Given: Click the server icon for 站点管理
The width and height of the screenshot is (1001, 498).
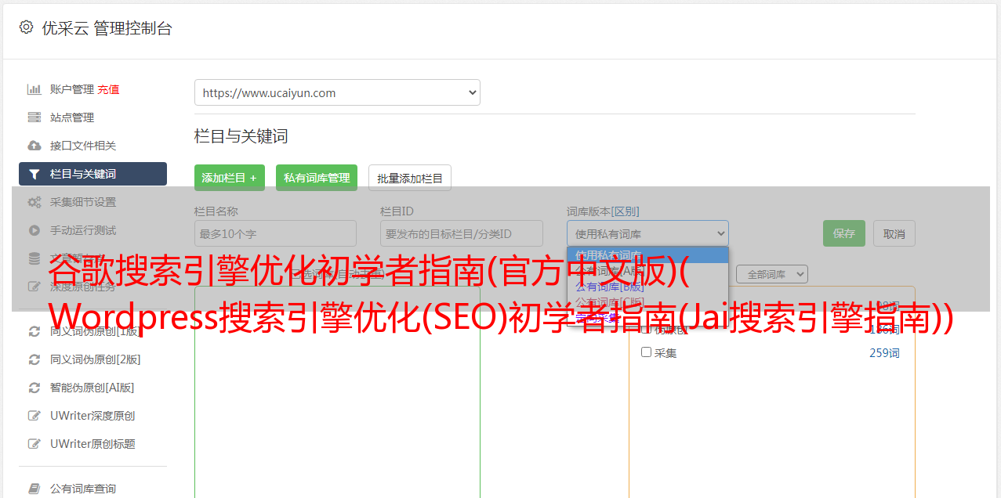Looking at the screenshot, I should pyautogui.click(x=34, y=117).
